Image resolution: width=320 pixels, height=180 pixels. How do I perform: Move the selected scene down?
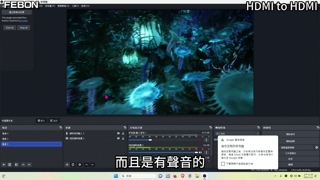pos(29,165)
